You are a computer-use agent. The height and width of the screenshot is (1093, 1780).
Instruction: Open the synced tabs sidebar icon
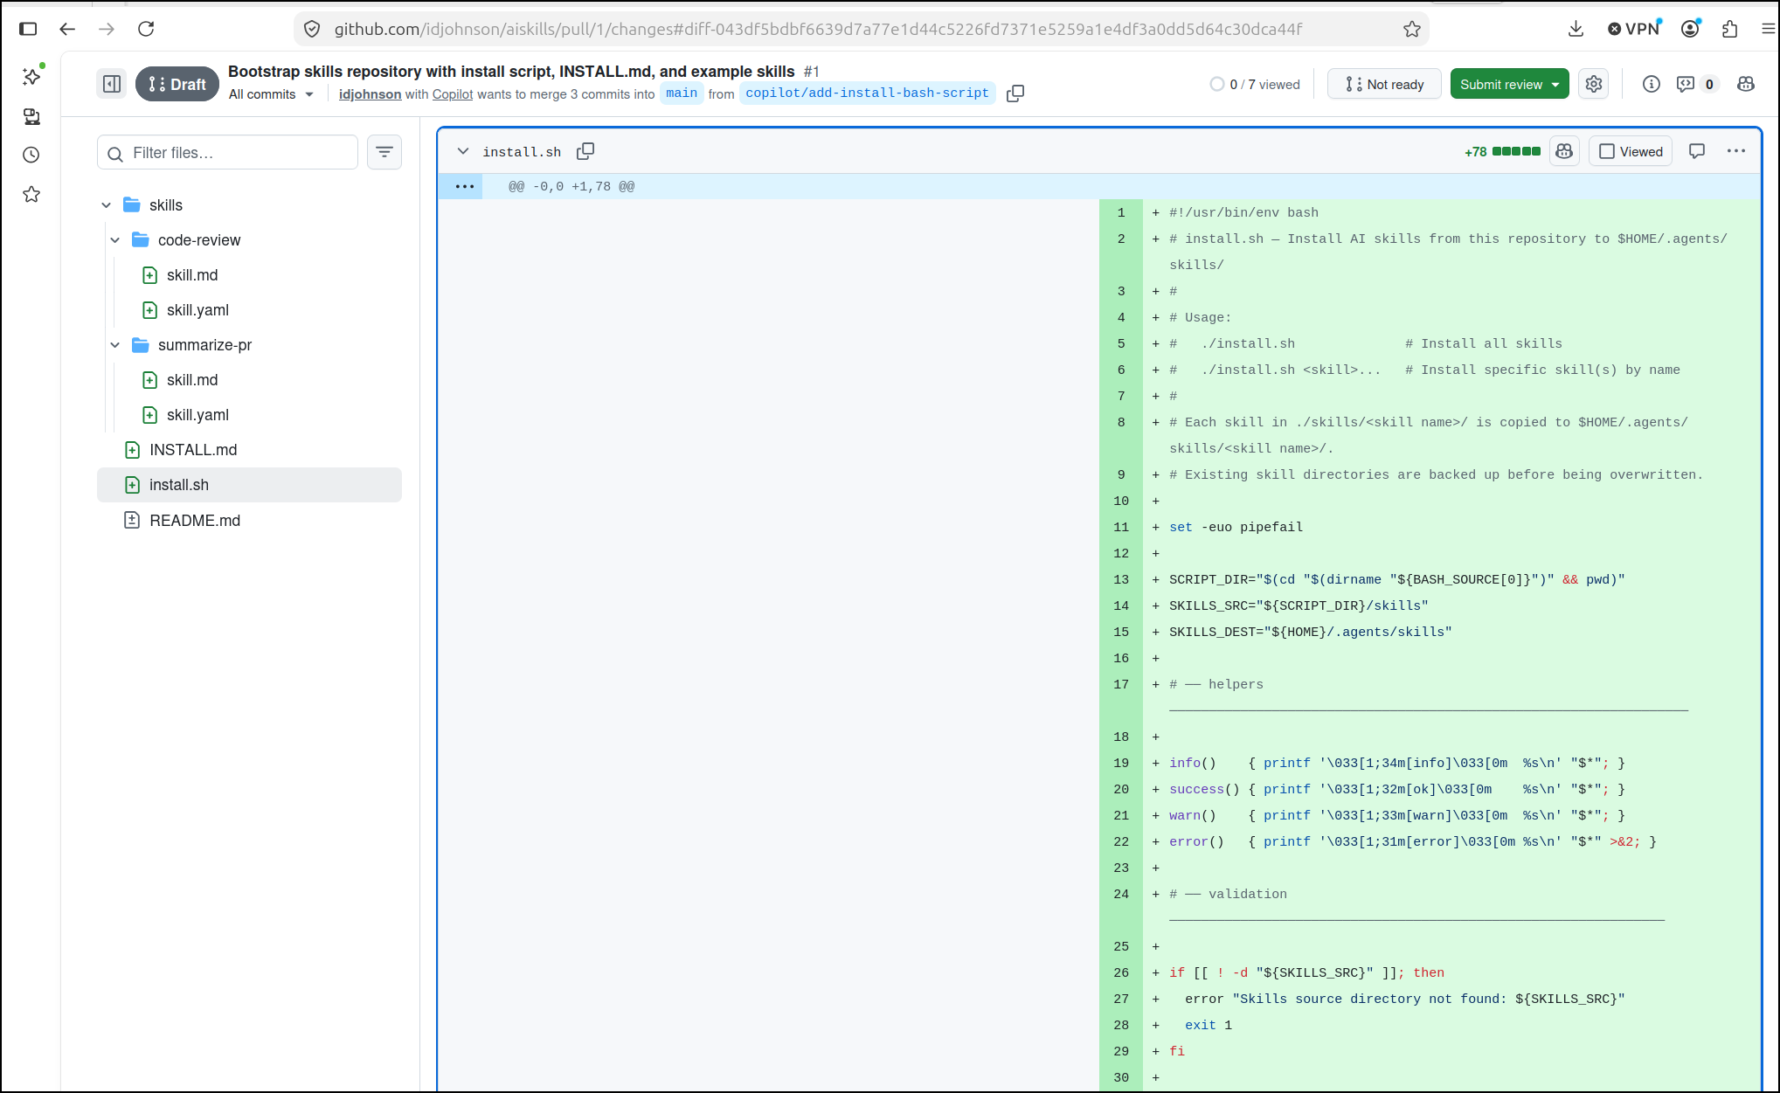click(31, 116)
